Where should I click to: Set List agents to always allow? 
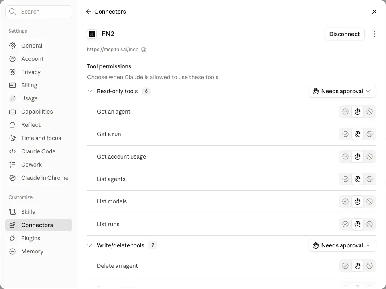point(345,179)
